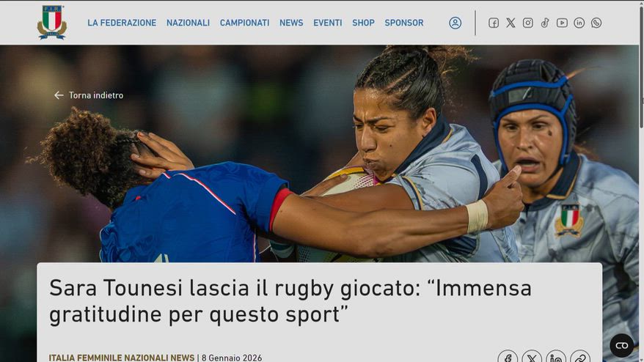Open the LinkedIn header icon
644x362 pixels.
579,23
